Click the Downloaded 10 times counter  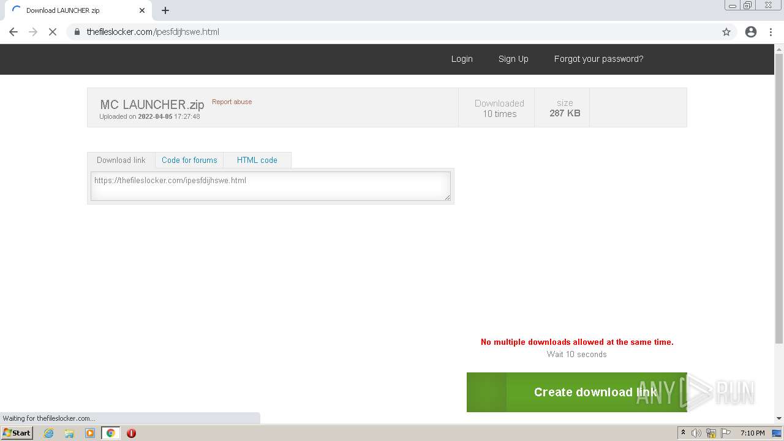tap(499, 108)
